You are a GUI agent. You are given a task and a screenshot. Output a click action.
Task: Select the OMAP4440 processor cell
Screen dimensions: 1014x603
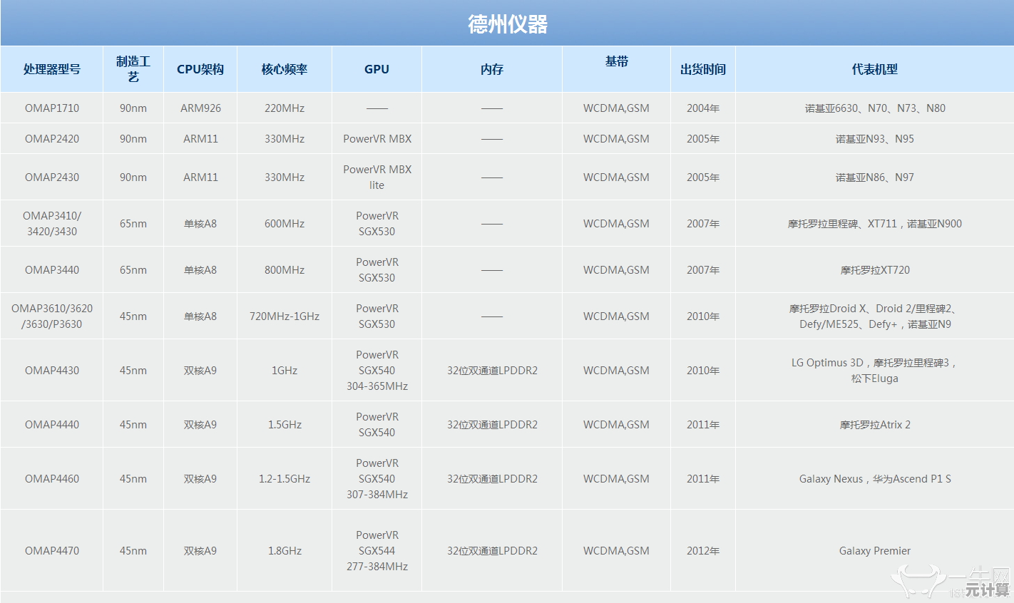52,425
